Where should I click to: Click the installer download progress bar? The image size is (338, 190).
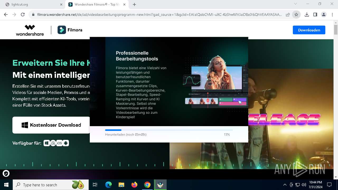169,130
